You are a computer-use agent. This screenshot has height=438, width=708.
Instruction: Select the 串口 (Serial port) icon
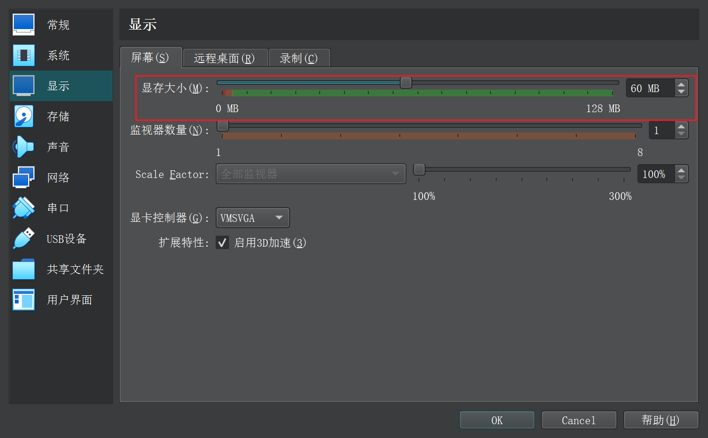(23, 208)
